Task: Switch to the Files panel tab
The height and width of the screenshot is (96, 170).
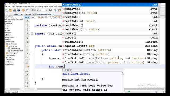Action: (x=16, y=14)
